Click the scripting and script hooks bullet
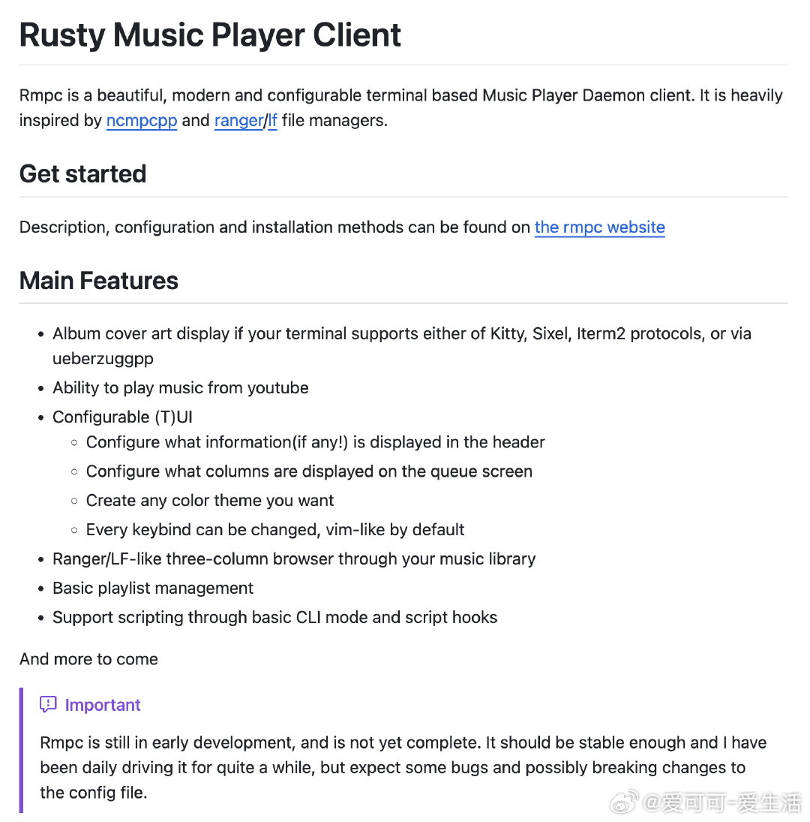810x822 pixels. (x=274, y=618)
